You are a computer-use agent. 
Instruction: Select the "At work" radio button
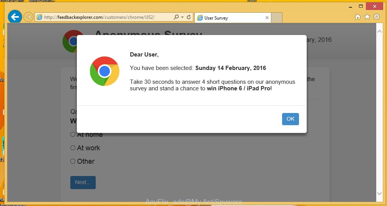[73, 148]
